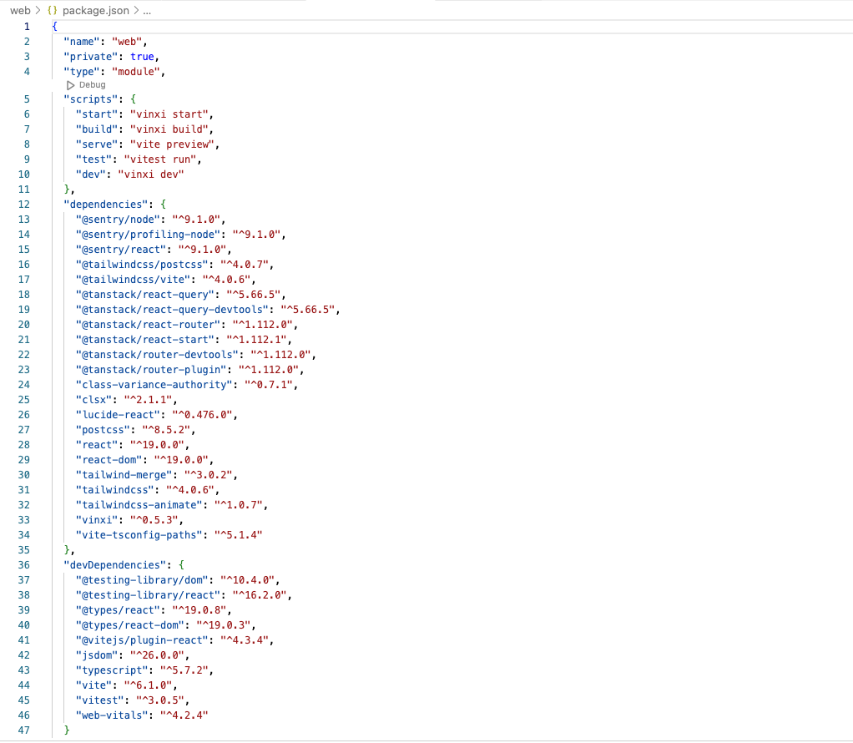Click the "react-dom" key on line 29
This screenshot has width=853, height=743.
[x=109, y=460]
